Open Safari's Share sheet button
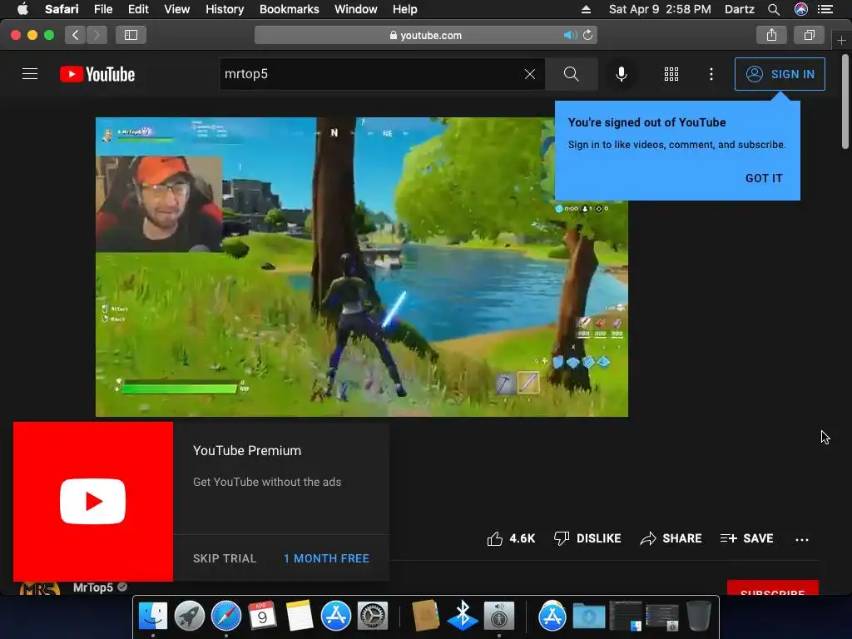Screen dimensions: 852x639 click(x=771, y=35)
